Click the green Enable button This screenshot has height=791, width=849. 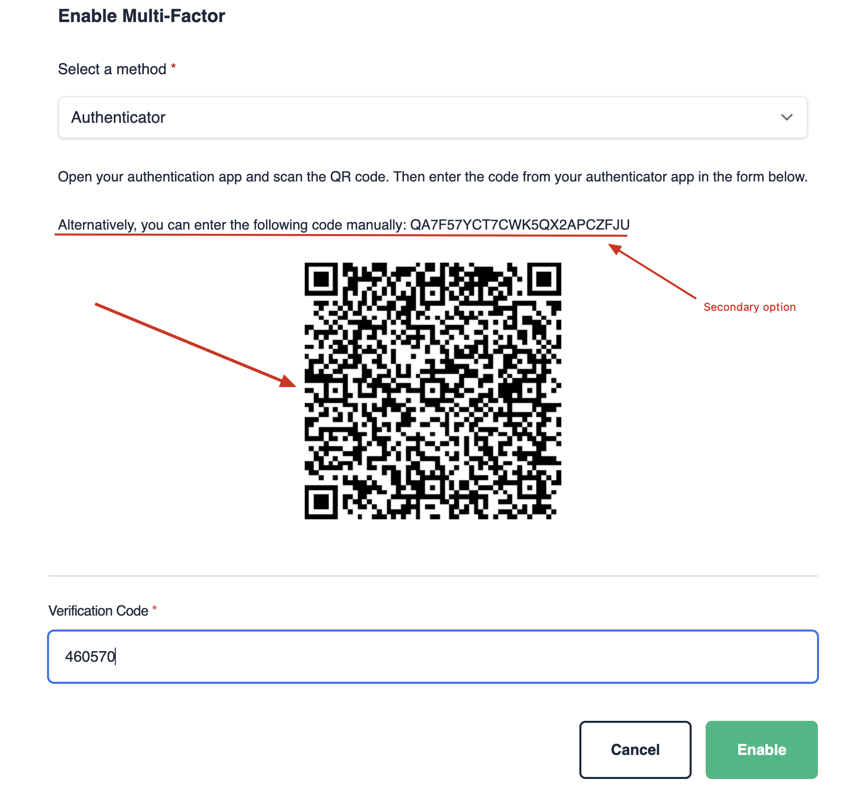761,749
